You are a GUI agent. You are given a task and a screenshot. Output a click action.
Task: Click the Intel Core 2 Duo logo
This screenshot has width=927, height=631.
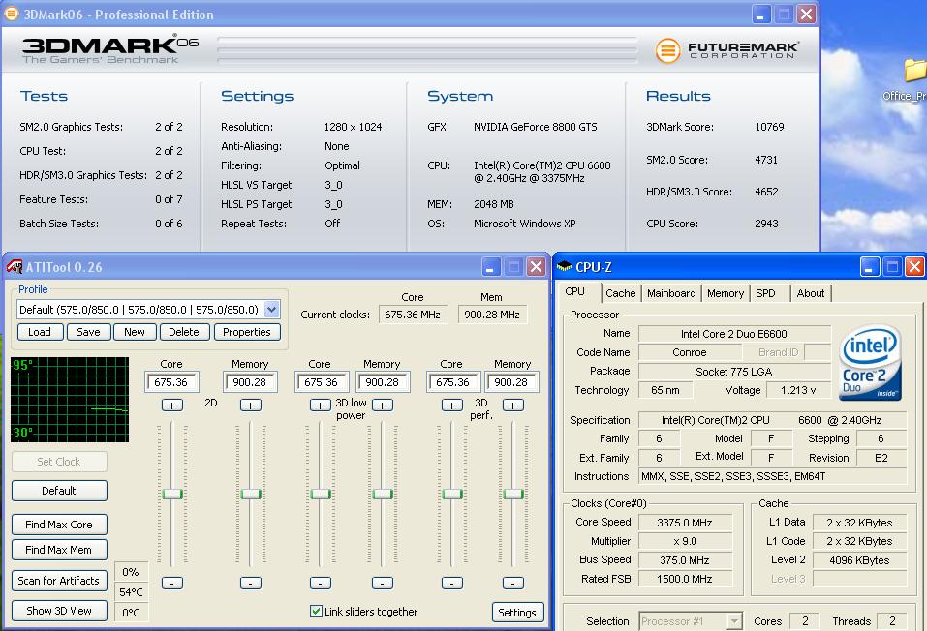[x=870, y=363]
